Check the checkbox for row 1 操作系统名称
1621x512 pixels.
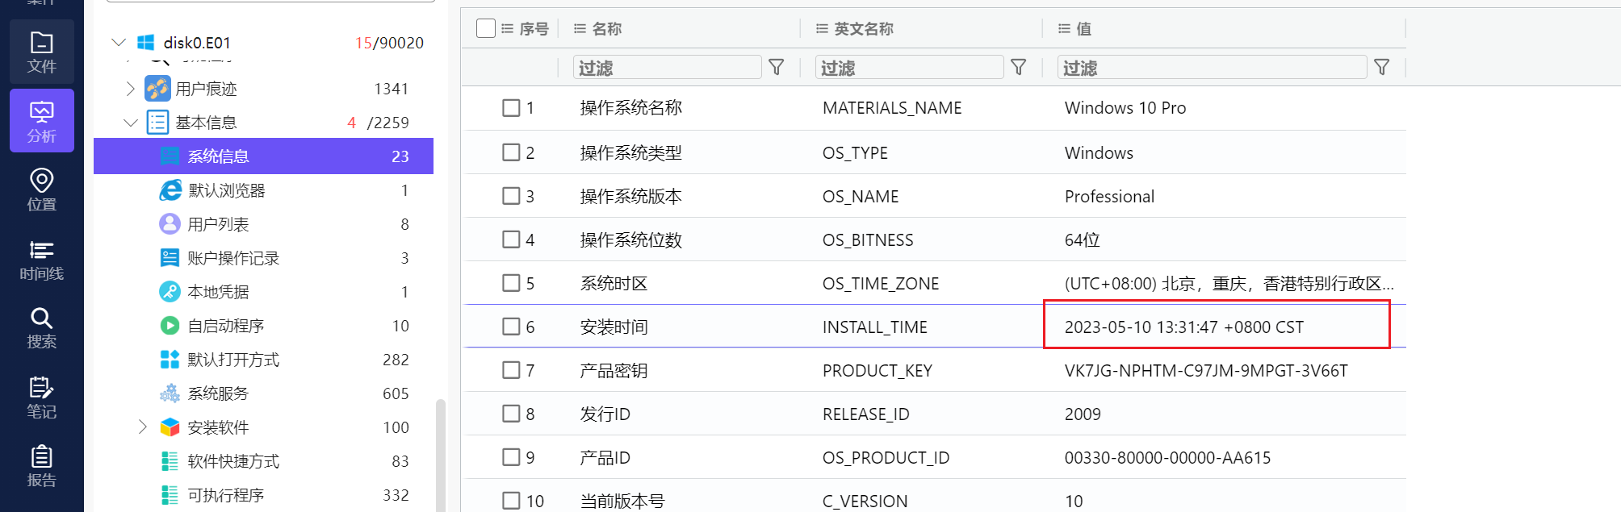pos(511,108)
